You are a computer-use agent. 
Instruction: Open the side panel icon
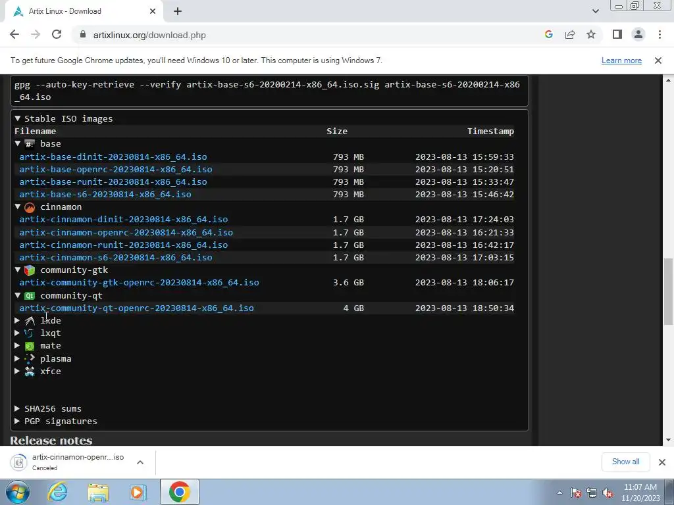point(617,34)
